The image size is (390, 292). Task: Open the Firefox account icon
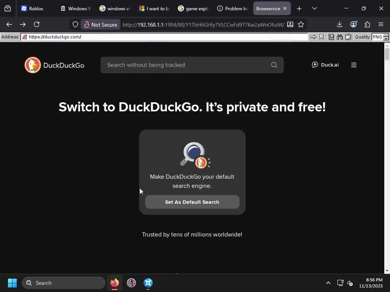[353, 24]
